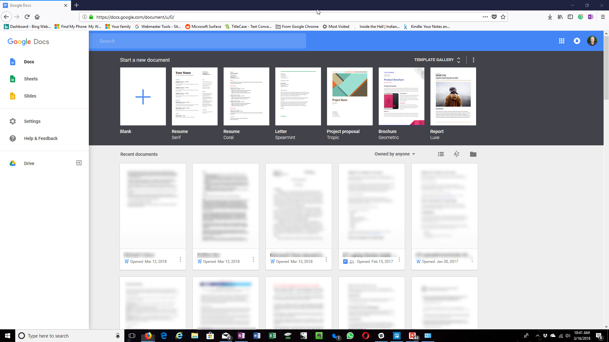Open menu for first document opened Mar 12, 2018
The height and width of the screenshot is (342, 609).
[180, 260]
